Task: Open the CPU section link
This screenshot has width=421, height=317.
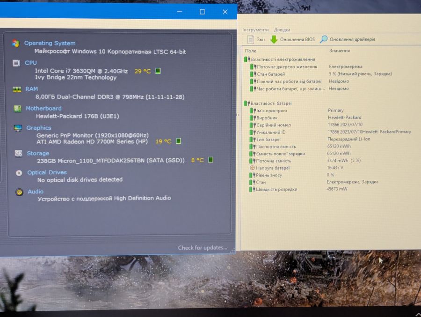Action: click(31, 63)
